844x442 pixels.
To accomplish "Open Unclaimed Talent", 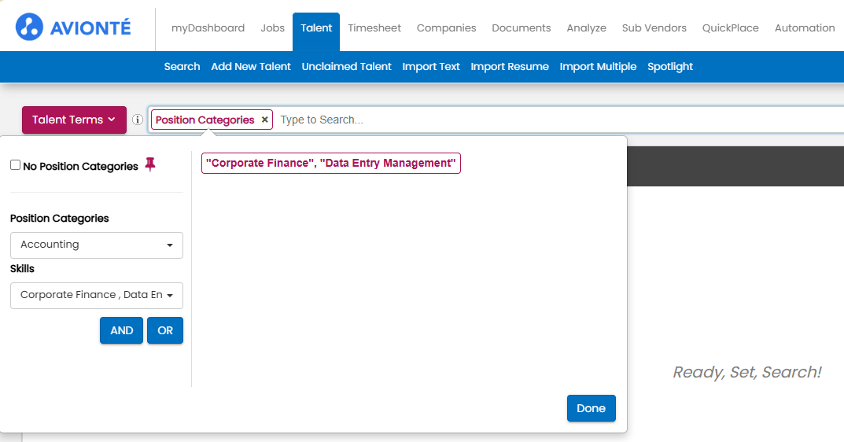I will pyautogui.click(x=347, y=67).
